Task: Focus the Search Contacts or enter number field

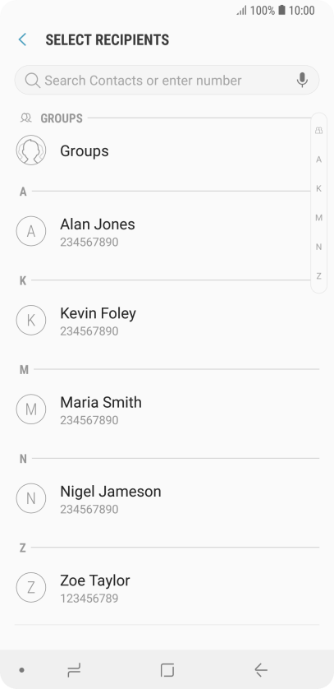Action: [x=167, y=81]
